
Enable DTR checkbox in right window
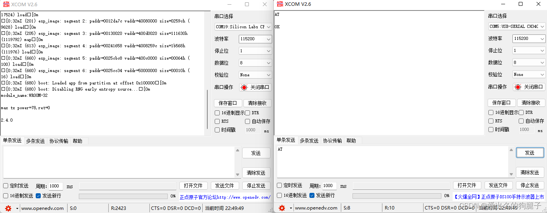pyautogui.click(x=521, y=112)
